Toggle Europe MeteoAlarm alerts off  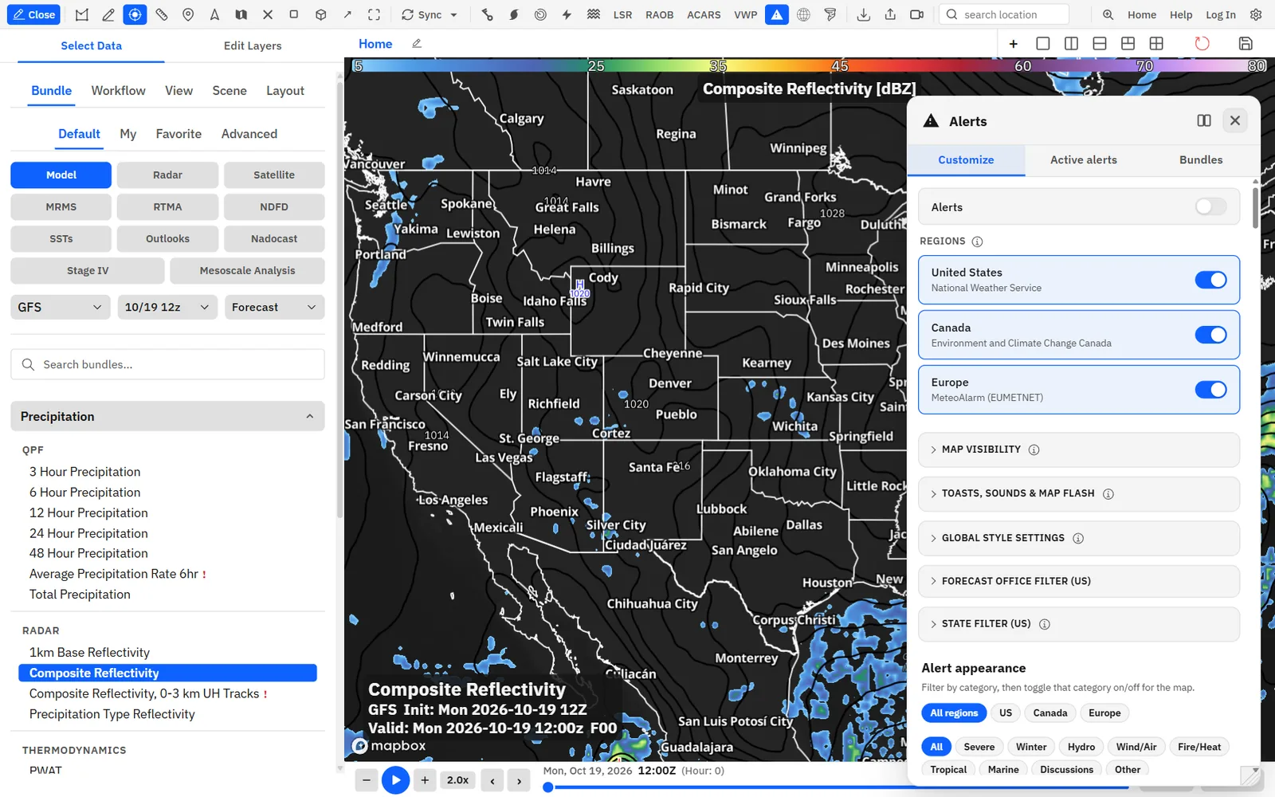1210,390
